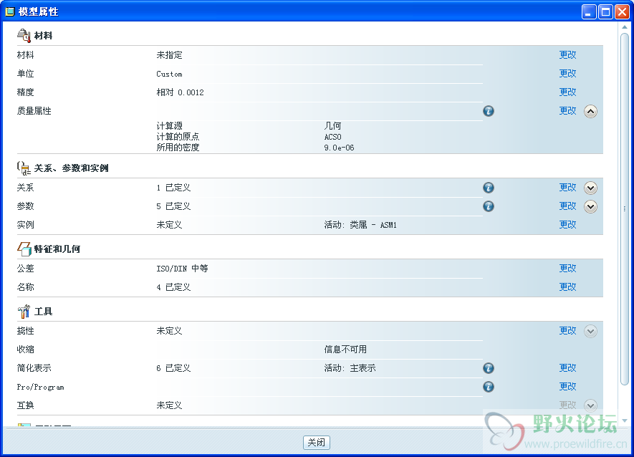The width and height of the screenshot is (634, 457).
Task: Open info icon for 简化表示 row
Action: (489, 368)
